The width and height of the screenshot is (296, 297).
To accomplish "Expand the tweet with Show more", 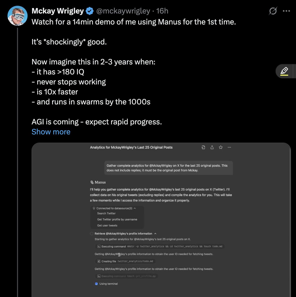I will [x=51, y=132].
